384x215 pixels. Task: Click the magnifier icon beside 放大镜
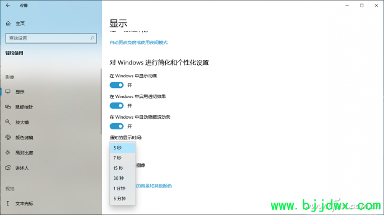point(8,122)
